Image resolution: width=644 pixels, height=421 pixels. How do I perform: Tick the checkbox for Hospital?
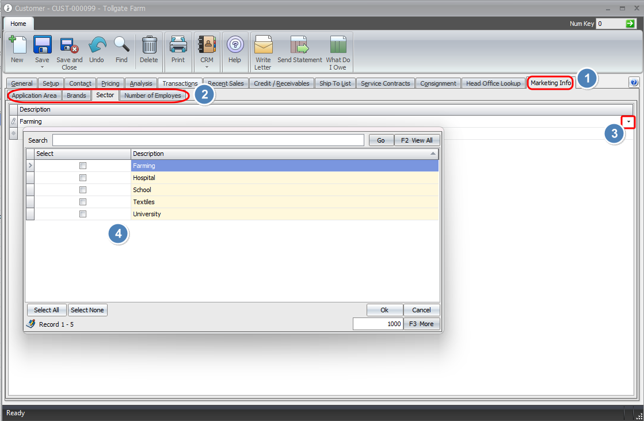pos(83,178)
